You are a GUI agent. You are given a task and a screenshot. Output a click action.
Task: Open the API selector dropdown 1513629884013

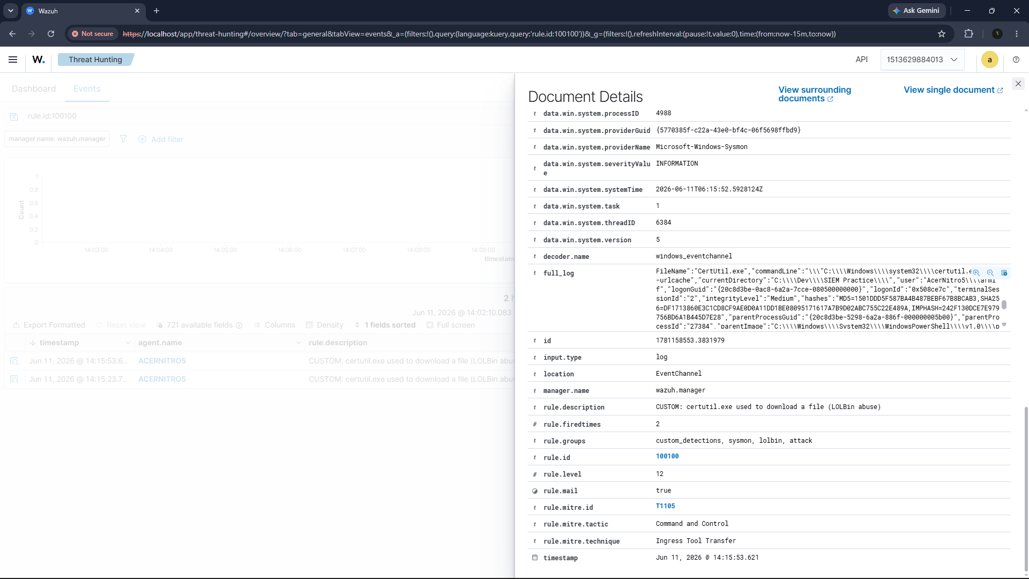tap(922, 60)
